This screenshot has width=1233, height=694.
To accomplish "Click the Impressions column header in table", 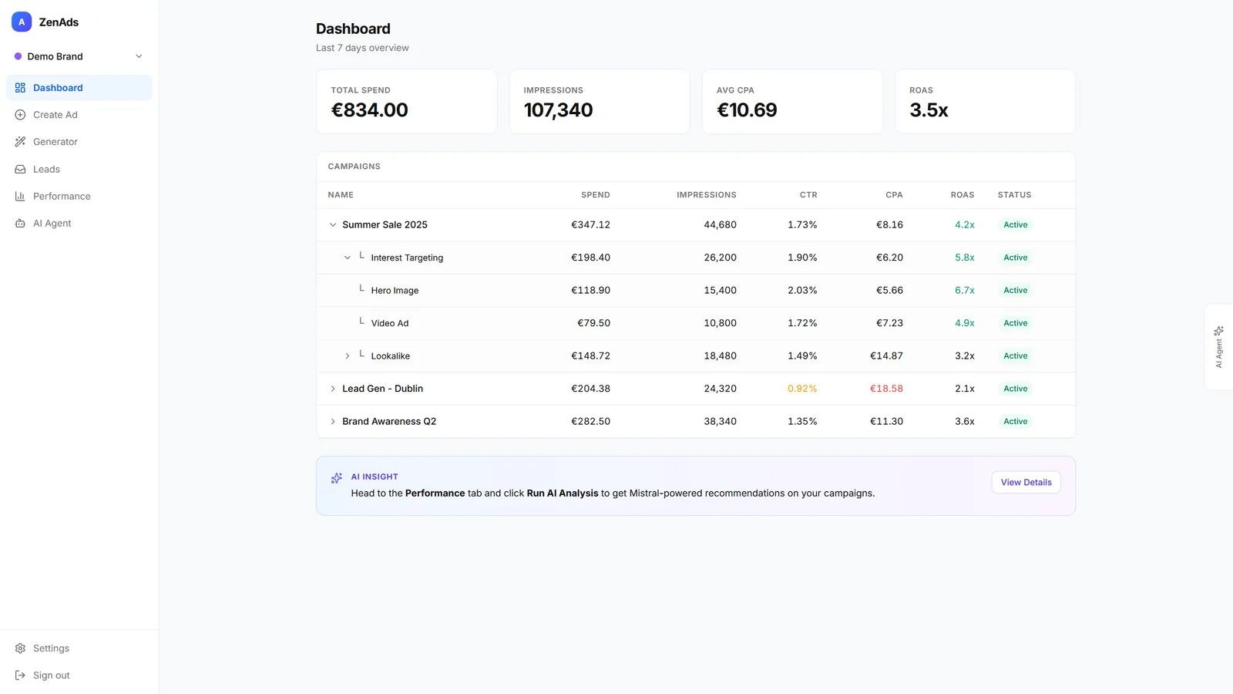I will click(x=707, y=195).
